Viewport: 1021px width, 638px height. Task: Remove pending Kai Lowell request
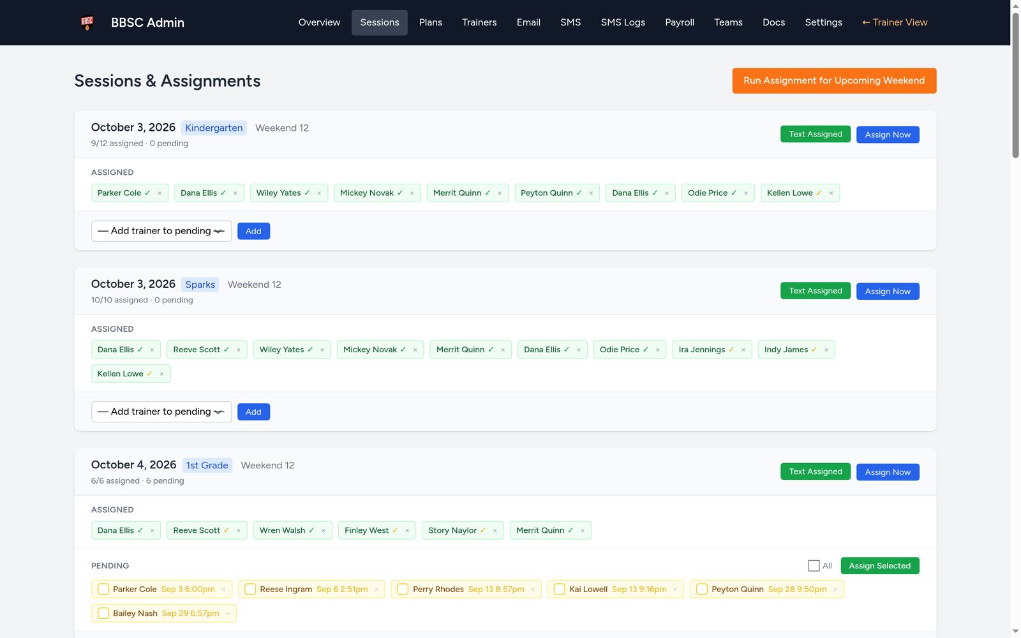click(x=675, y=590)
